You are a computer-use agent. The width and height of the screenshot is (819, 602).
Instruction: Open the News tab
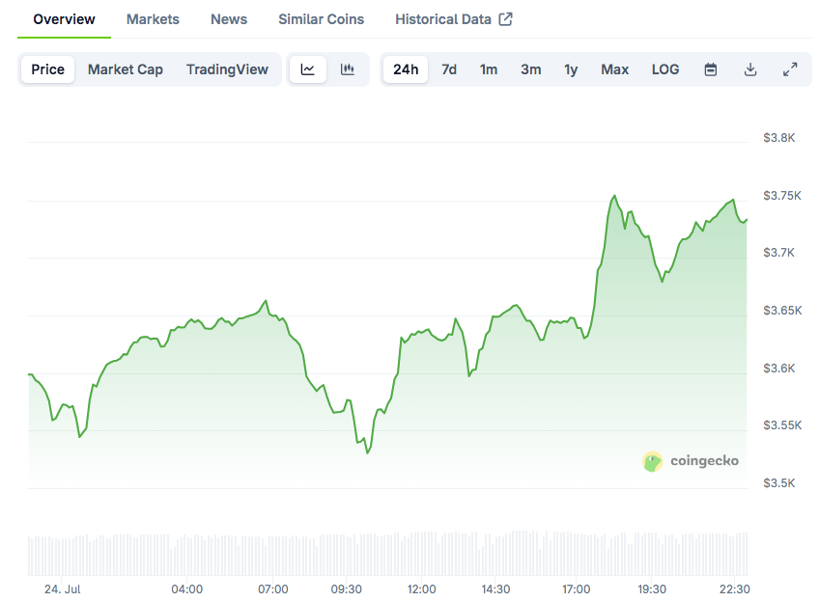228,18
